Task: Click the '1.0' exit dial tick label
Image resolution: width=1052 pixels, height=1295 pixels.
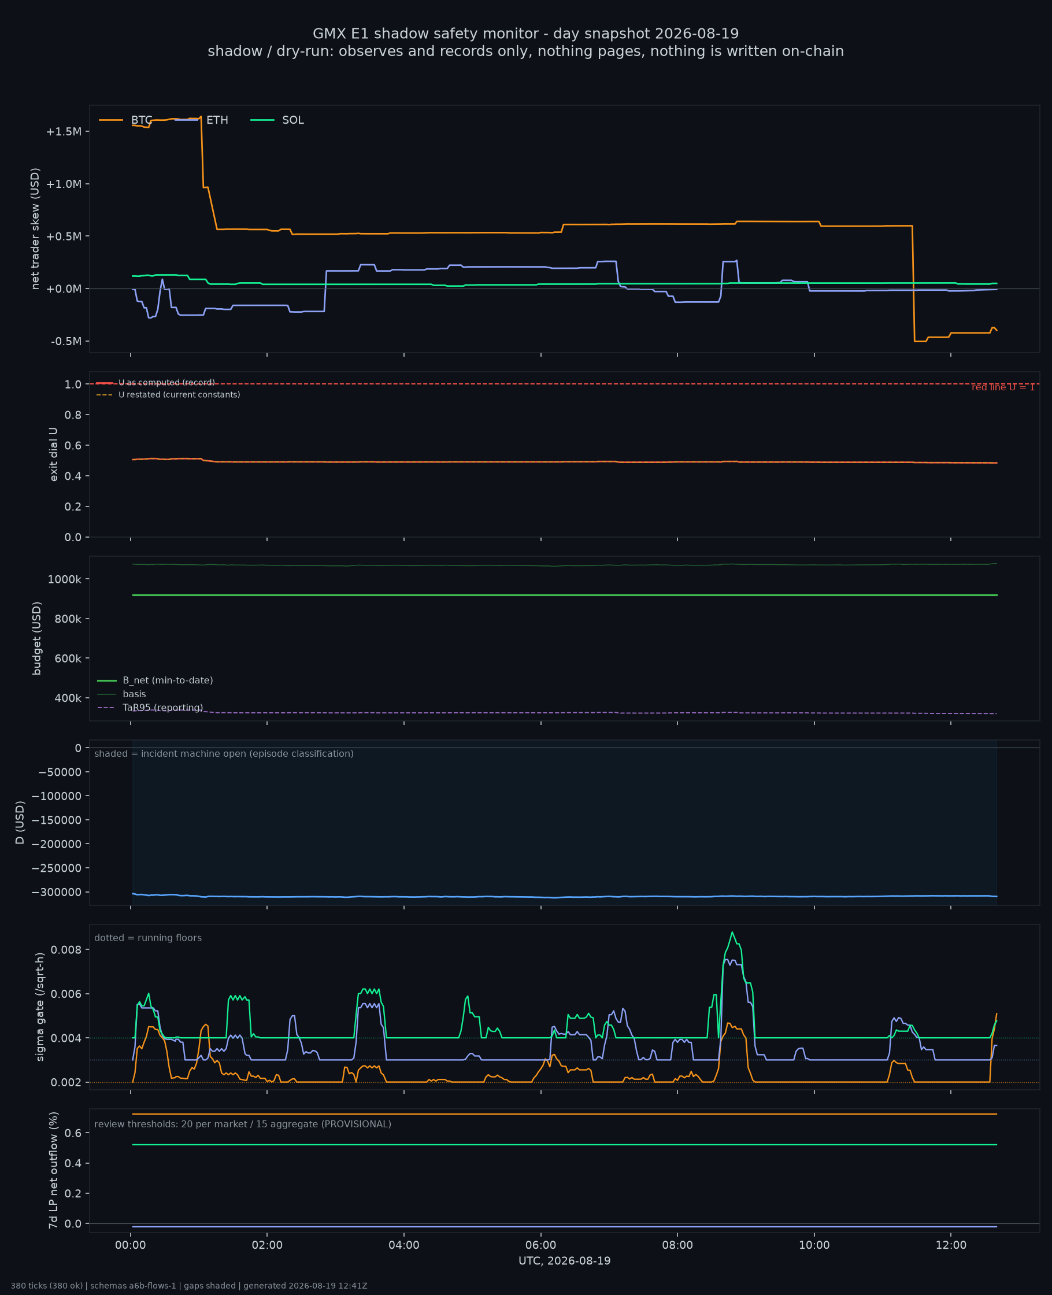Action: (73, 385)
